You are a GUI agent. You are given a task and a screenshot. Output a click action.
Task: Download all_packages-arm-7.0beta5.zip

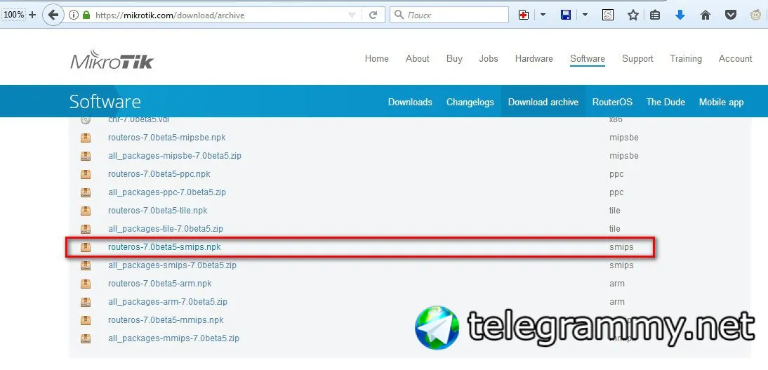[168, 301]
